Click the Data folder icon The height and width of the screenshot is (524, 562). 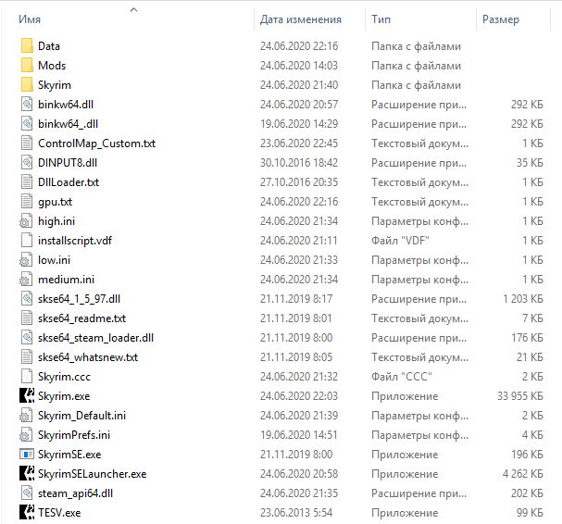[x=27, y=46]
